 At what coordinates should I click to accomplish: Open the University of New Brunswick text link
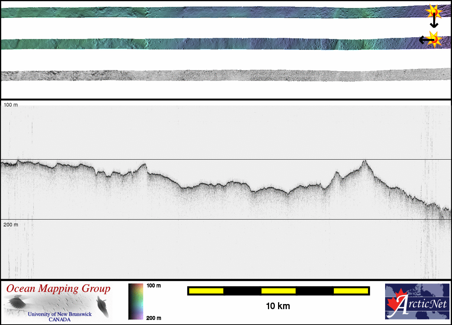click(60, 314)
